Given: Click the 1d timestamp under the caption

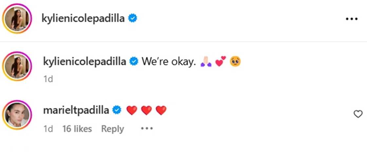Looking at the screenshot, I should coord(48,79).
